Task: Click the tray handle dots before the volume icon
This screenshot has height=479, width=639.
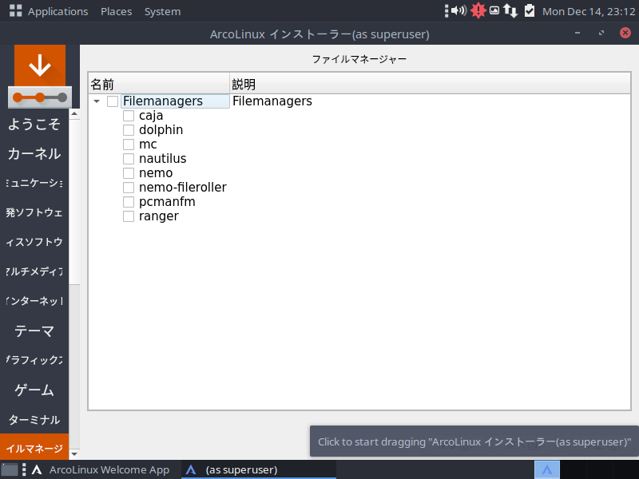Action: pyautogui.click(x=447, y=11)
